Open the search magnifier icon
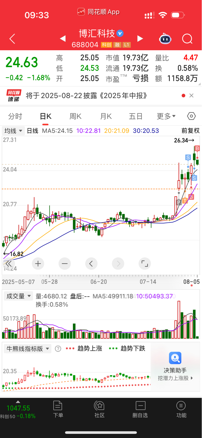The width and height of the screenshot is (202, 438). pos(187,39)
